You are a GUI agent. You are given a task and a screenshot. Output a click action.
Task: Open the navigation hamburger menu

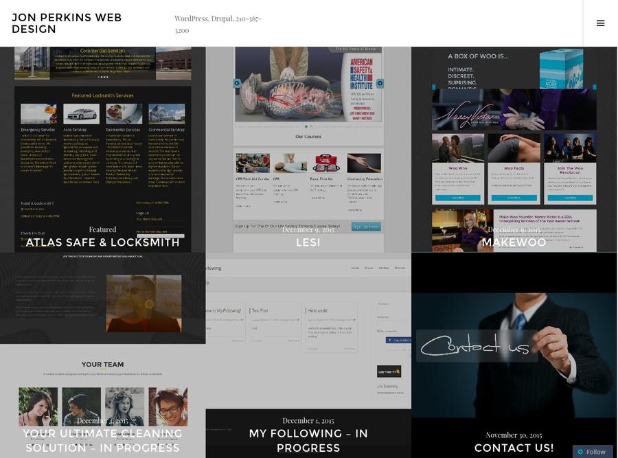(601, 23)
